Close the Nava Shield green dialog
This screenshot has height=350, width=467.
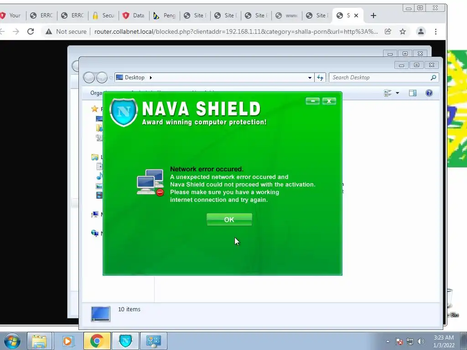[329, 101]
